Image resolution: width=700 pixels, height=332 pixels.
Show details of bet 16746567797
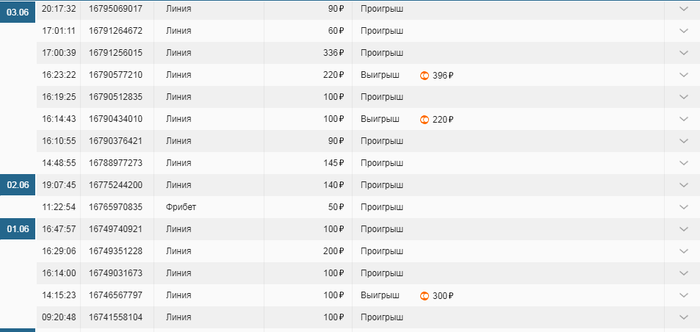coord(684,295)
